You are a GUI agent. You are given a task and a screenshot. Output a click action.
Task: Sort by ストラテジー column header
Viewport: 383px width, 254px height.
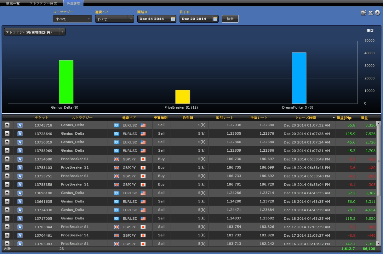[82, 118]
